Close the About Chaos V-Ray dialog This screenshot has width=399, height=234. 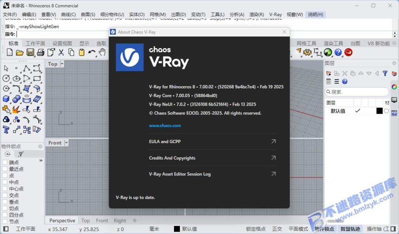[284, 32]
